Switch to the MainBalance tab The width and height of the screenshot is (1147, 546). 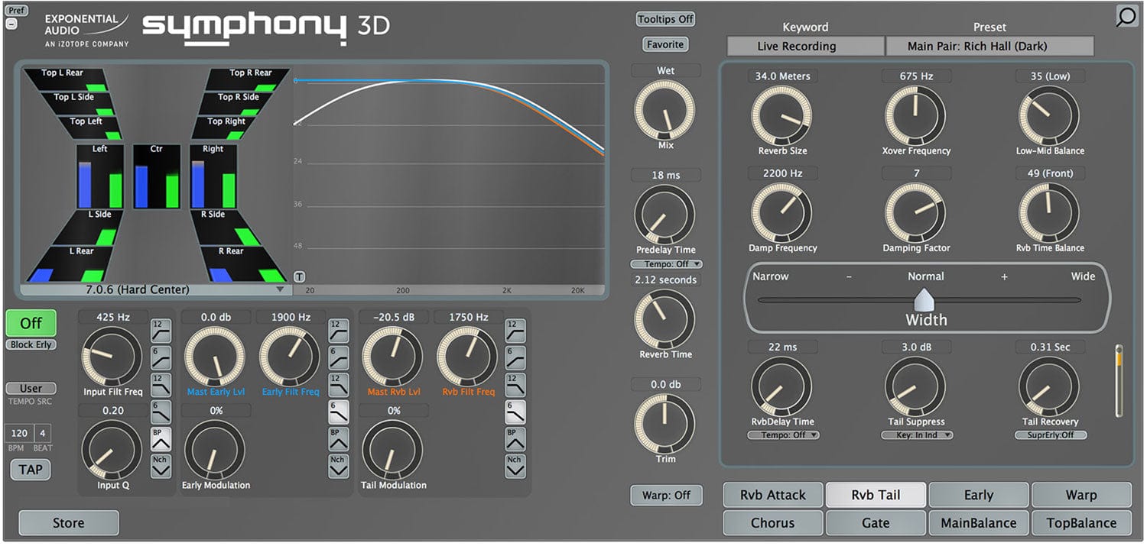tap(979, 523)
